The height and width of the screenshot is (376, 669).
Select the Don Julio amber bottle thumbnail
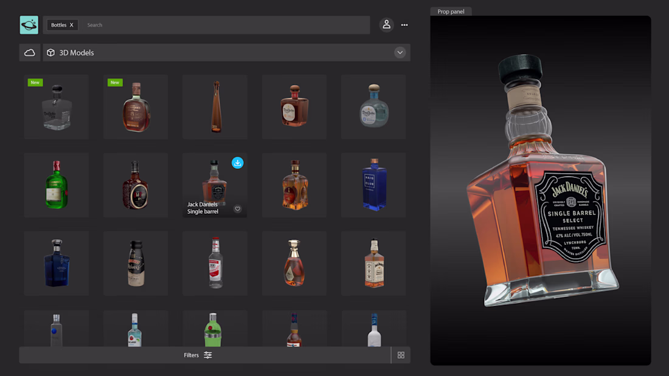pos(294,106)
